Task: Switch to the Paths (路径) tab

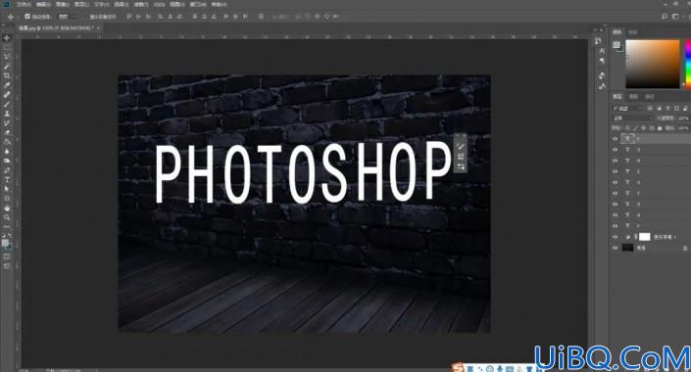Action: click(650, 96)
